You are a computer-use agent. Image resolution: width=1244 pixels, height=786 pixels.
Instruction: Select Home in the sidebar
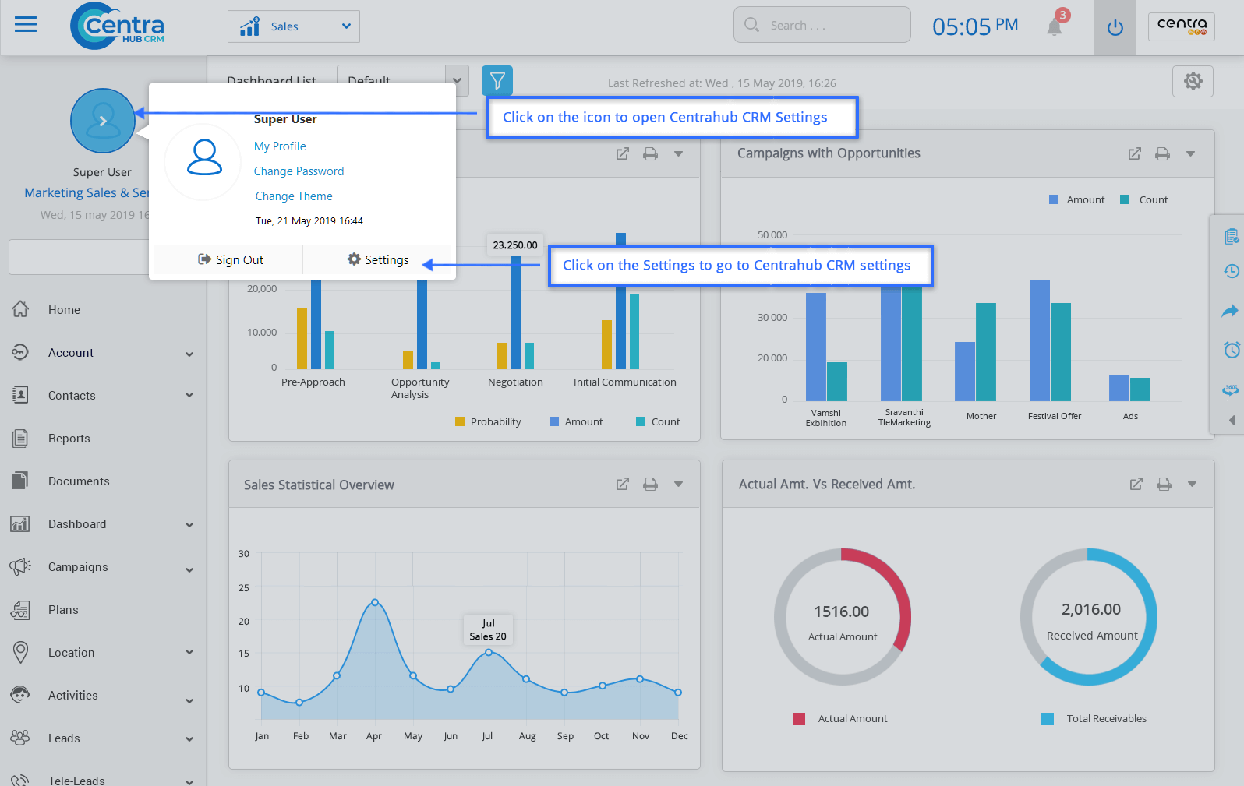tap(64, 310)
